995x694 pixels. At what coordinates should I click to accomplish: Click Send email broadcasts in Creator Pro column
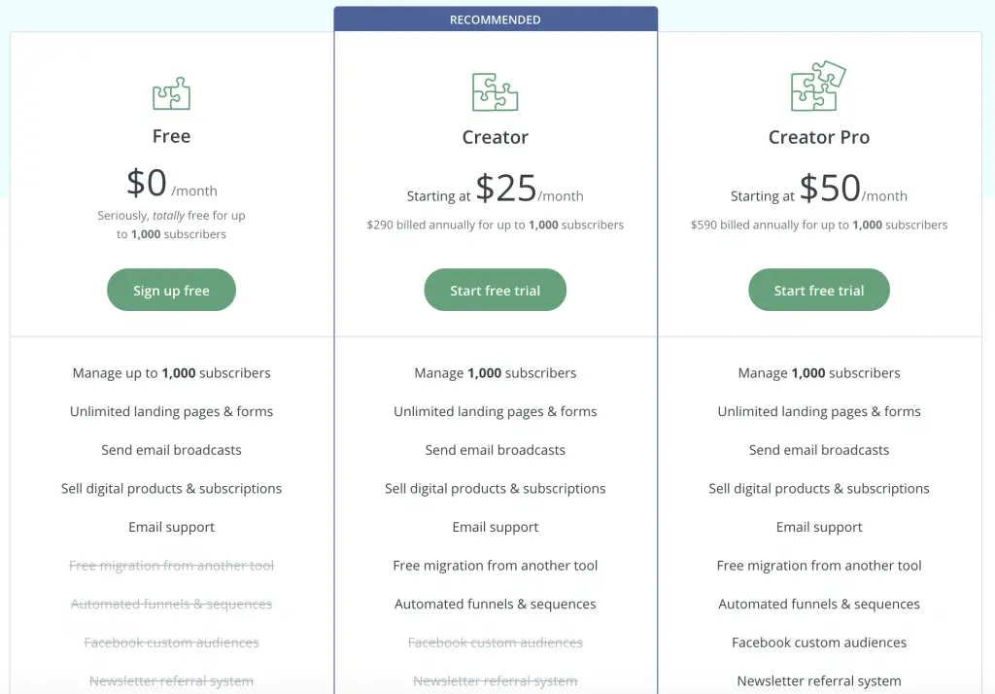(x=819, y=449)
